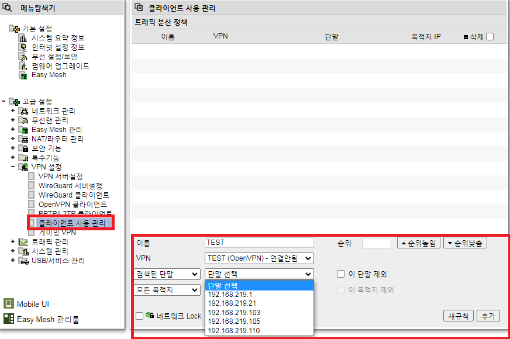The height and width of the screenshot is (339, 510).
Task: Select 192.168.219.1 from the list
Action: point(259,295)
